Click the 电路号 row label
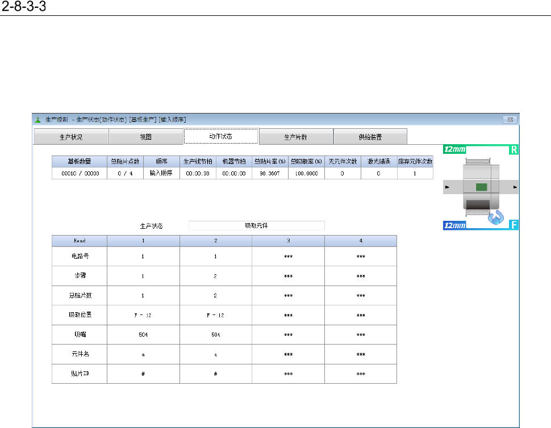 pyautogui.click(x=80, y=257)
